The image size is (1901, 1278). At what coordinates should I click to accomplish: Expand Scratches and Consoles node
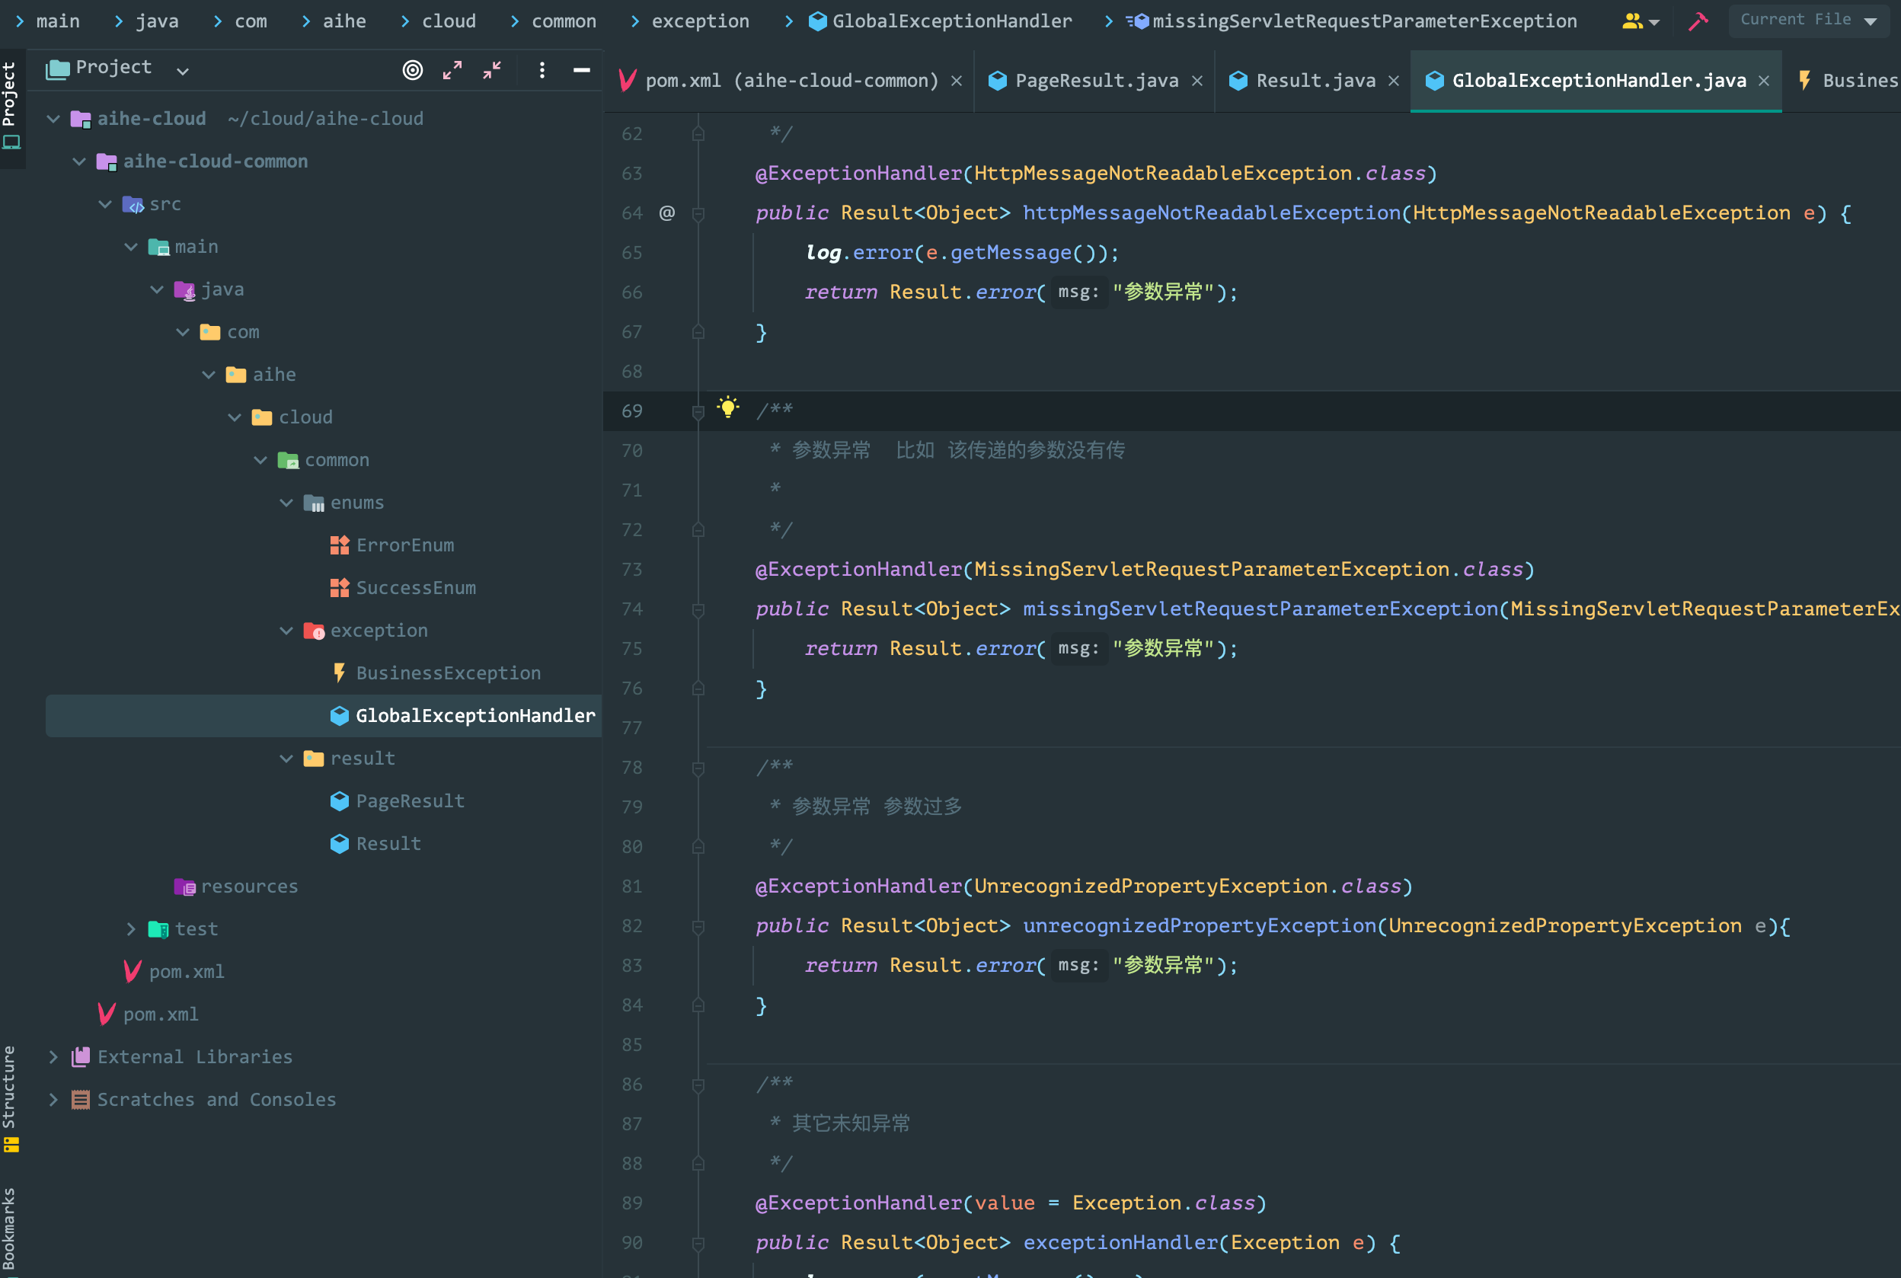(54, 1100)
